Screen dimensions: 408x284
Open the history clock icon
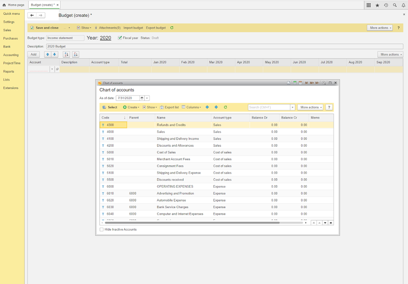[386, 5]
